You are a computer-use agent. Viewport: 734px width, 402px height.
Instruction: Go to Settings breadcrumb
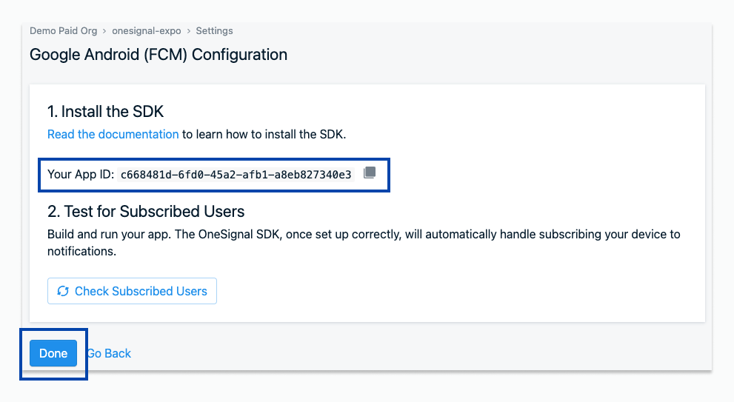tap(214, 31)
